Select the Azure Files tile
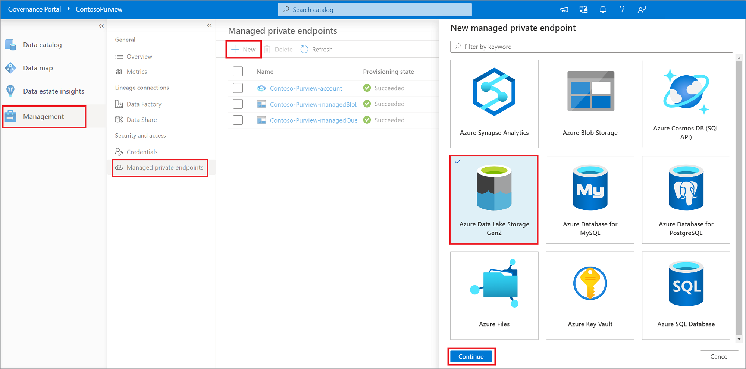Image resolution: width=746 pixels, height=369 pixels. [x=494, y=296]
